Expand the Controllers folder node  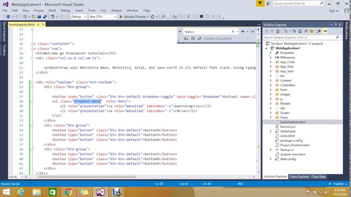[x=271, y=85]
